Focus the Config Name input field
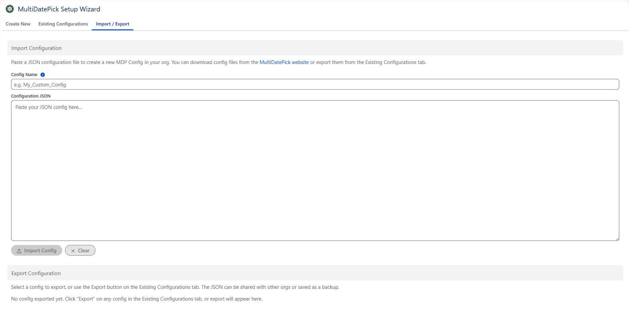The image size is (629, 320). click(x=315, y=84)
